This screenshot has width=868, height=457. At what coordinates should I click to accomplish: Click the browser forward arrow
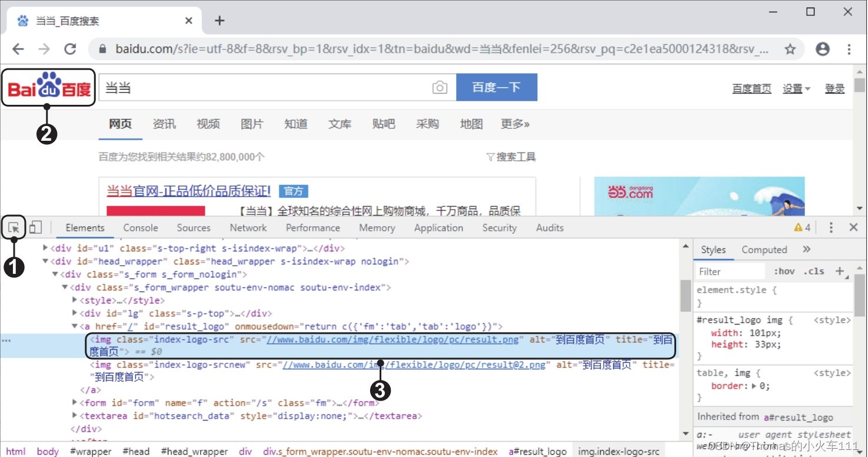44,49
